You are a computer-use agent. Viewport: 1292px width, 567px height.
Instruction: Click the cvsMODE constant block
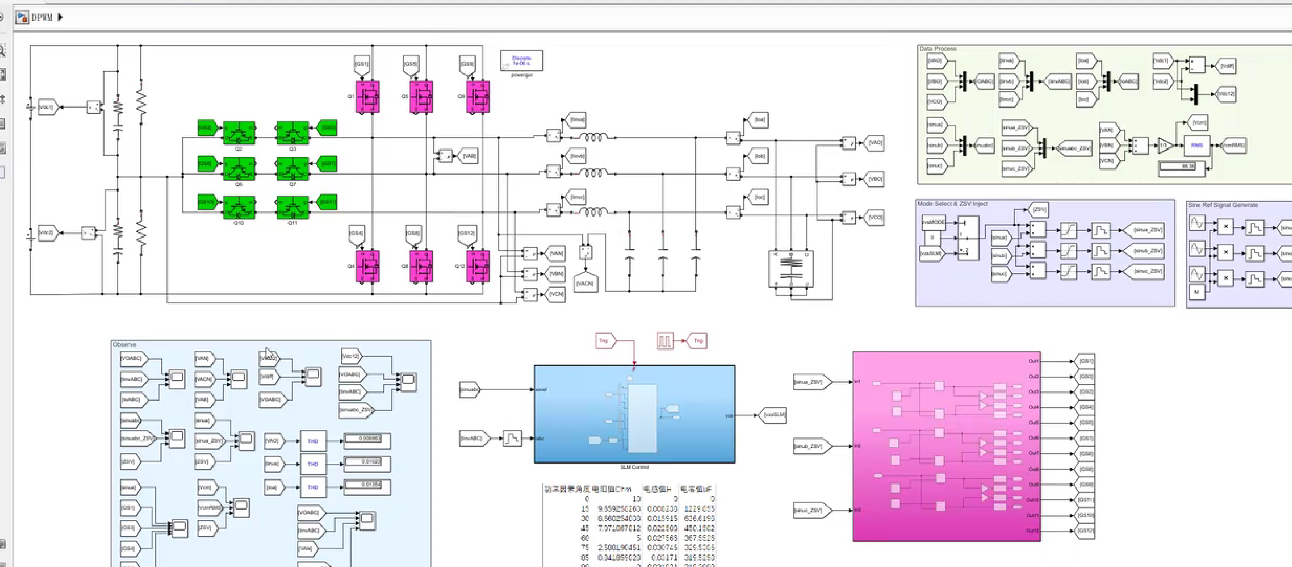click(933, 221)
